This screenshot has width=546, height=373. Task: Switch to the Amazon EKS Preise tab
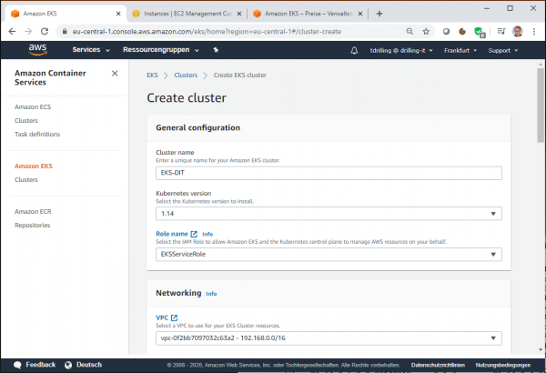tap(308, 14)
